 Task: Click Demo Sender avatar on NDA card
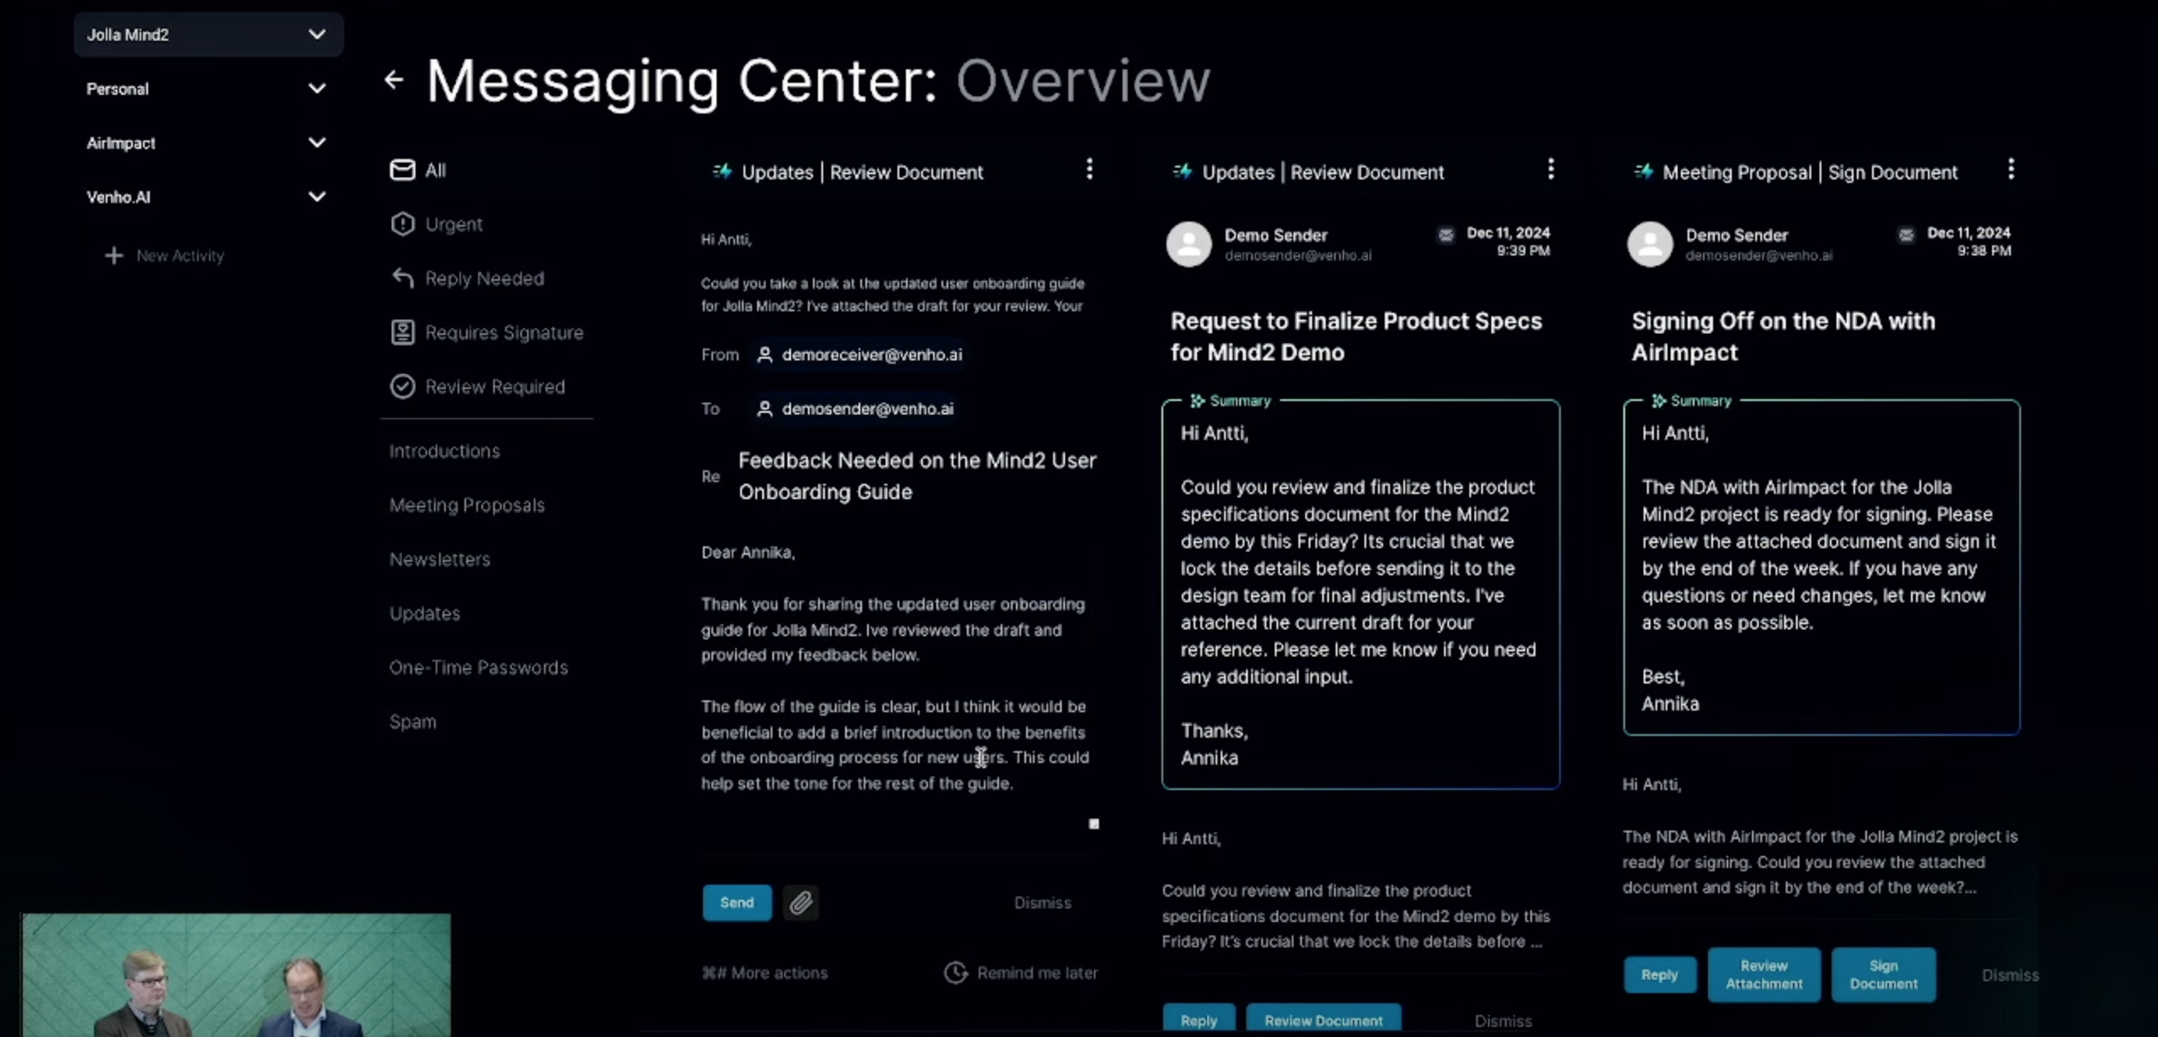(1650, 244)
